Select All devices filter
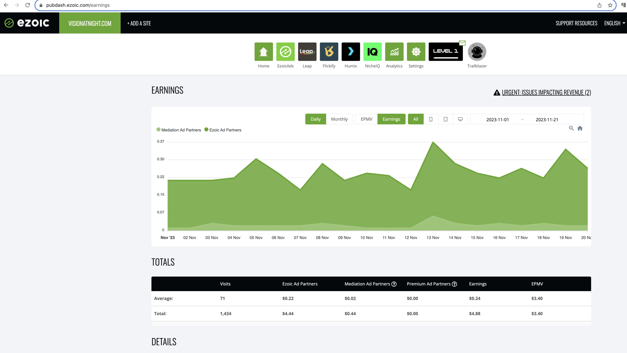 tap(416, 119)
